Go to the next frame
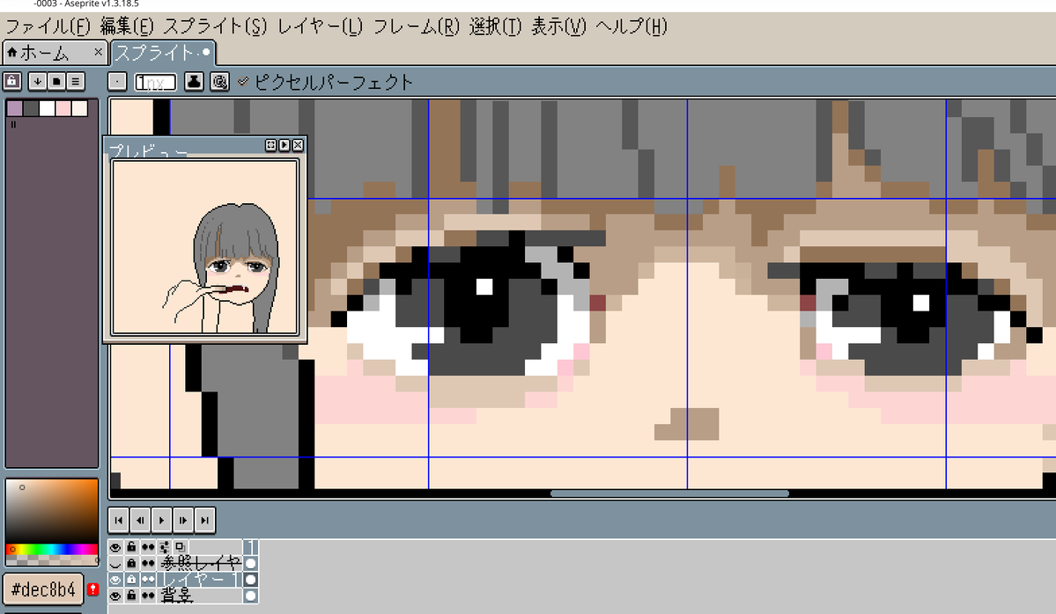Image resolution: width=1056 pixels, height=614 pixels. [x=183, y=520]
